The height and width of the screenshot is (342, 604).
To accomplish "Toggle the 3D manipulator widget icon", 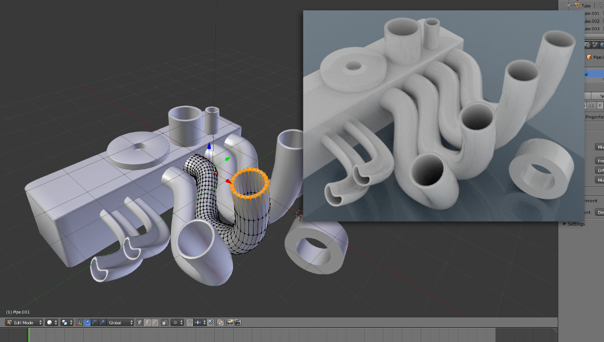I will click(79, 323).
